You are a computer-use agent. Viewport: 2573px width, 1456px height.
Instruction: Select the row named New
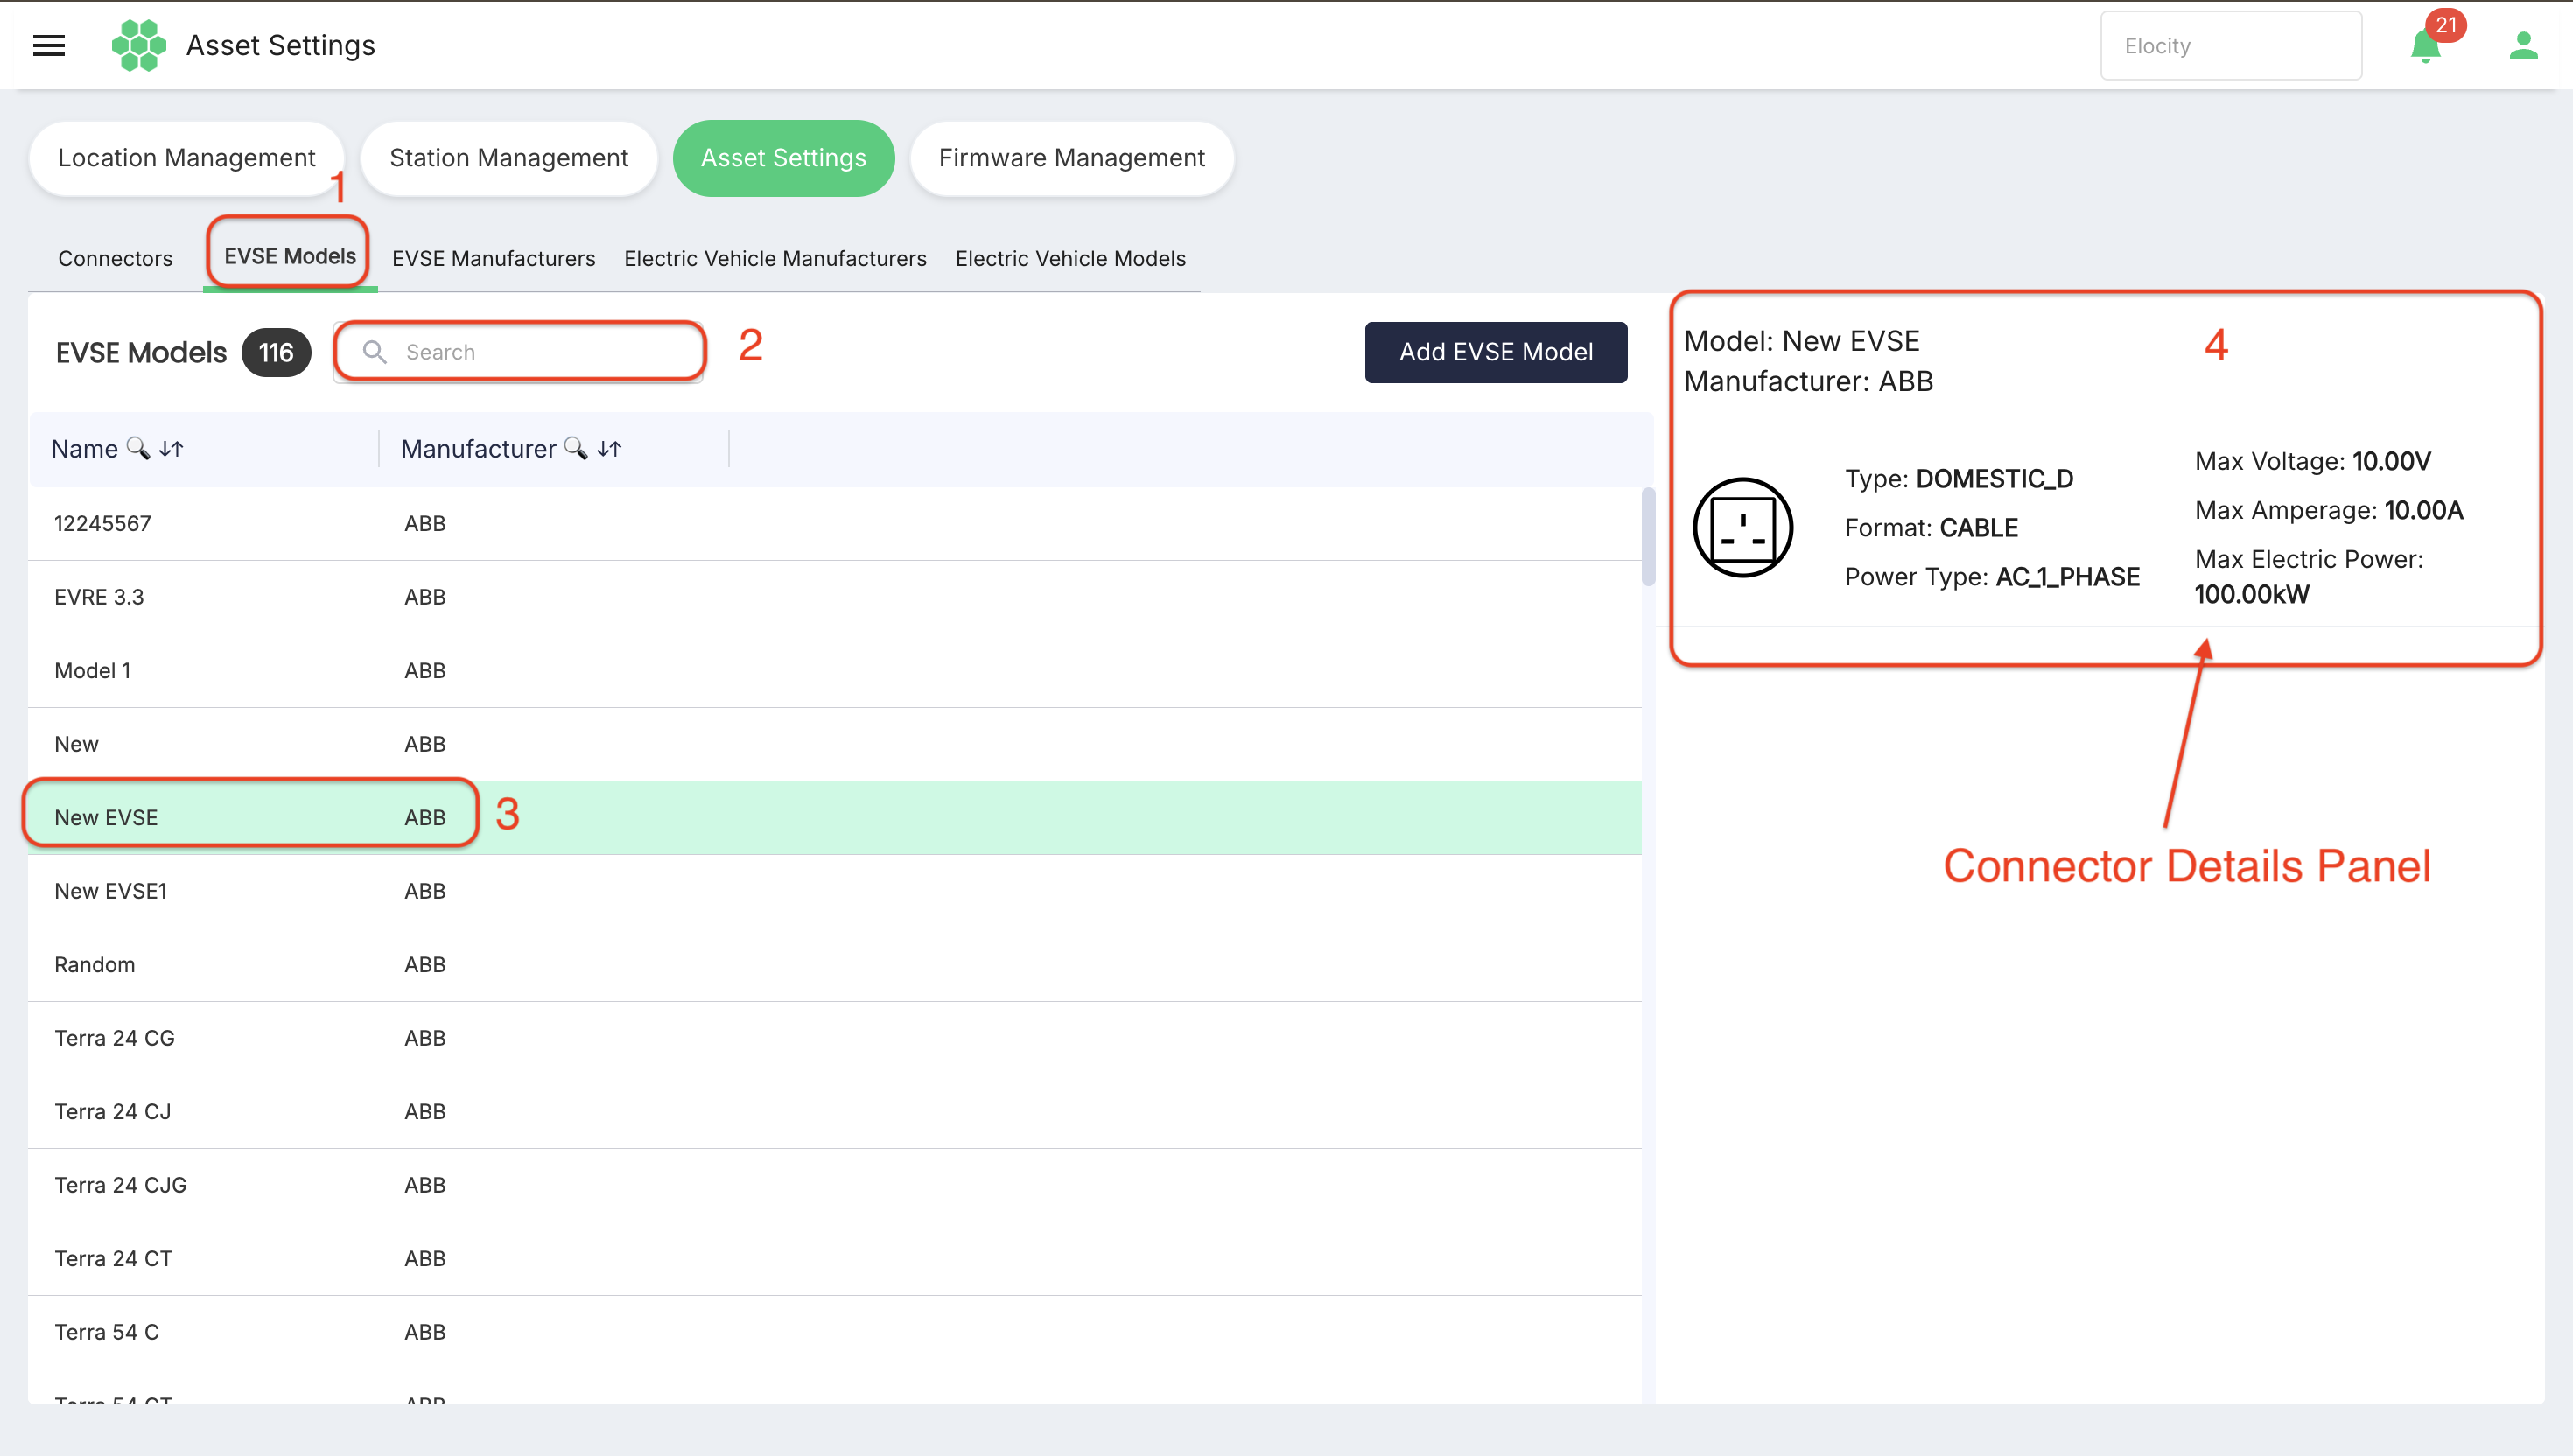835,744
